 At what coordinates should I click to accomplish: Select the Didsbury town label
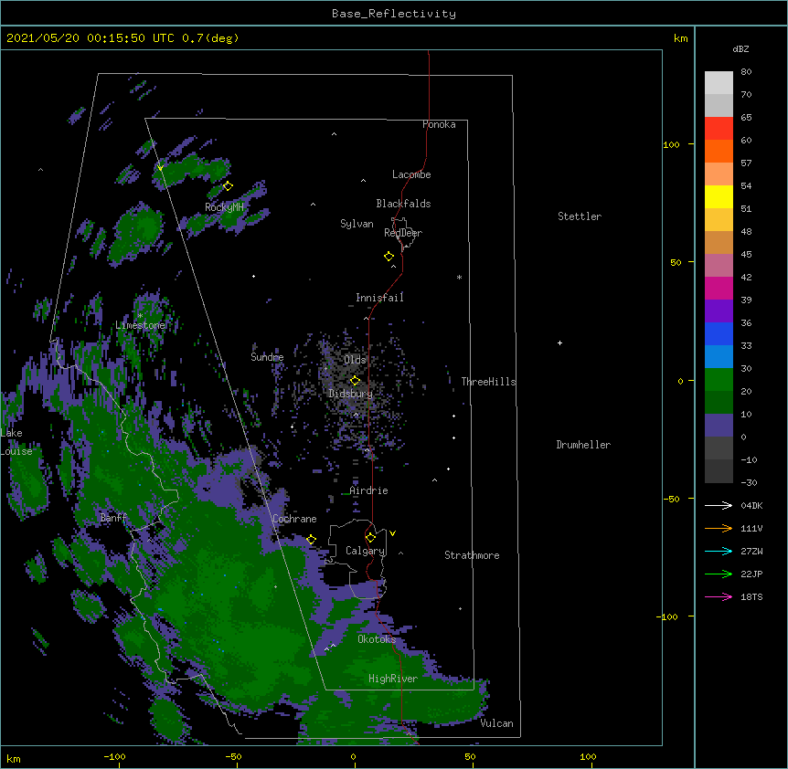click(x=351, y=394)
